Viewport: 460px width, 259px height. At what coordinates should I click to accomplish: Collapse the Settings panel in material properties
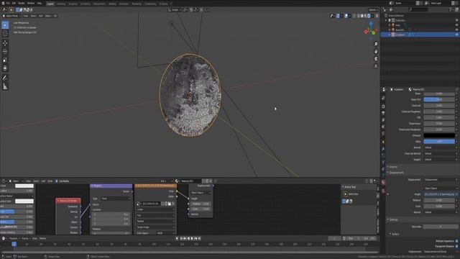point(393,219)
